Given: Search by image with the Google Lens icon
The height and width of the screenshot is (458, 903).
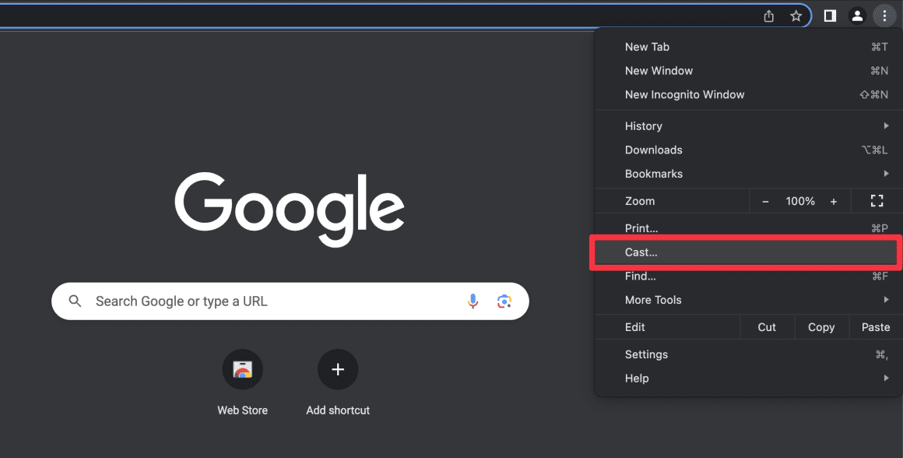Looking at the screenshot, I should point(504,301).
